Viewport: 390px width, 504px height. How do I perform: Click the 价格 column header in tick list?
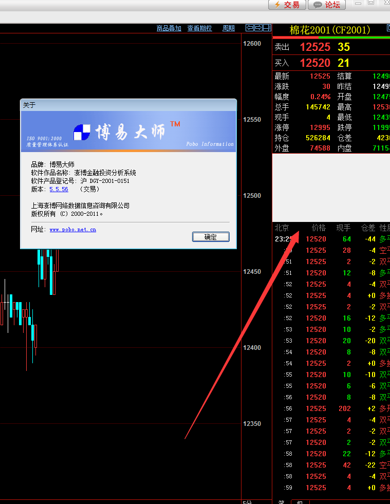[319, 228]
